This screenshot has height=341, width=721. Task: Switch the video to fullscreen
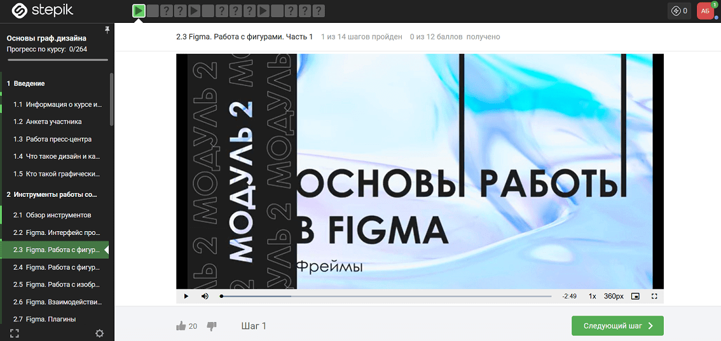pos(655,296)
